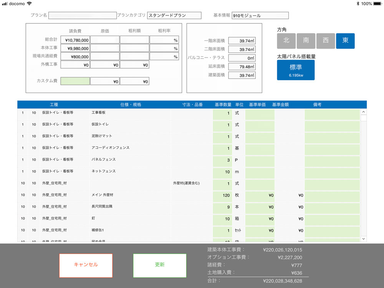This screenshot has height=288, width=384.
Task: Select the 泥除けマット row text
Action: (102, 136)
